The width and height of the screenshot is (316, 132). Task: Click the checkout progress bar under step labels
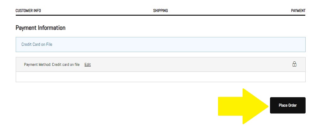click(160, 15)
